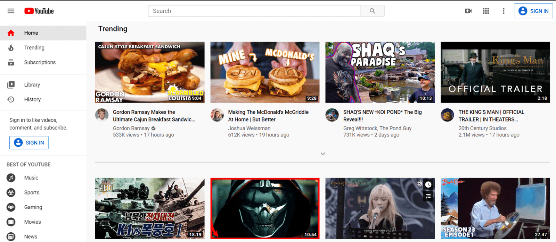Open History from the sidebar
The height and width of the screenshot is (242, 556).
click(32, 99)
